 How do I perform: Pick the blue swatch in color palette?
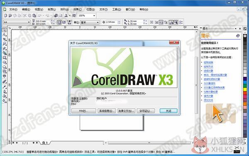tap(245, 82)
